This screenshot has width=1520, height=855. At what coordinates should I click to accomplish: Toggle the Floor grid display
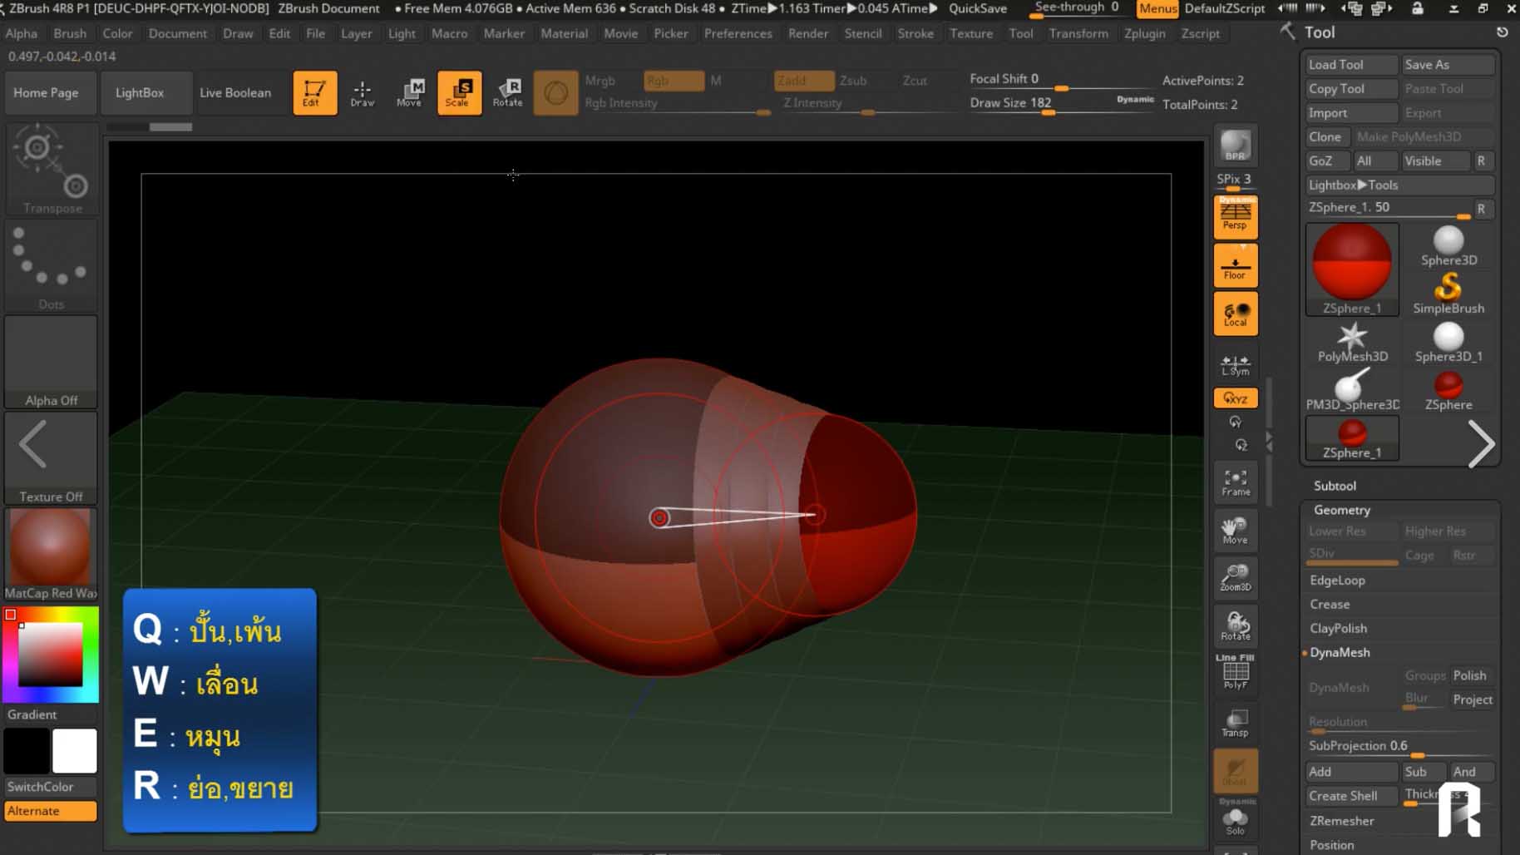(x=1235, y=266)
